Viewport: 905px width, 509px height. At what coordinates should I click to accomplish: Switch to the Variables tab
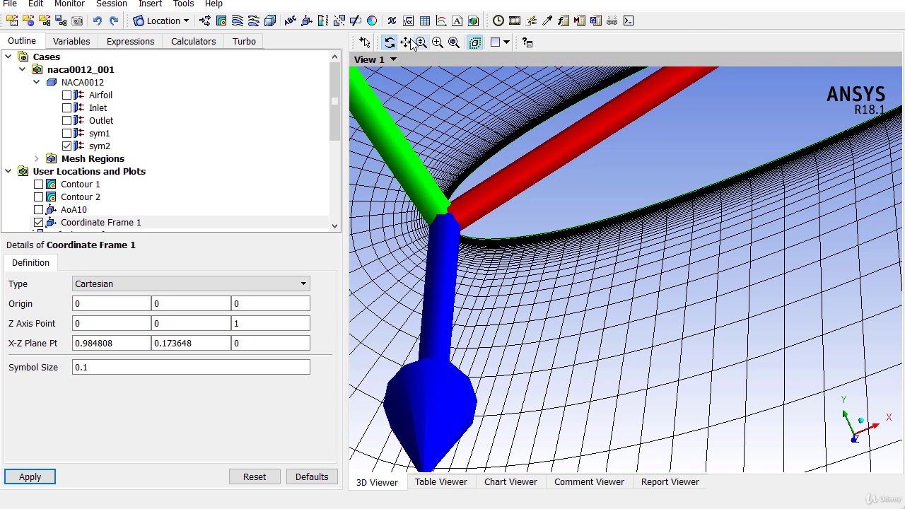(x=71, y=41)
